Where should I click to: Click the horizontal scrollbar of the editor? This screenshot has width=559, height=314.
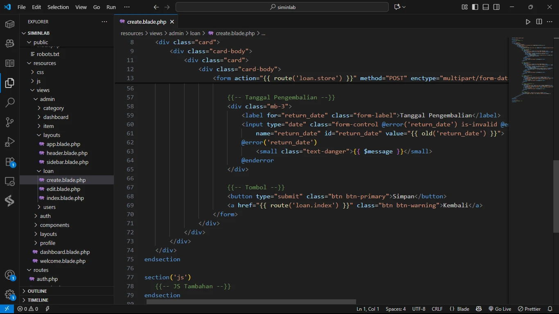click(251, 302)
